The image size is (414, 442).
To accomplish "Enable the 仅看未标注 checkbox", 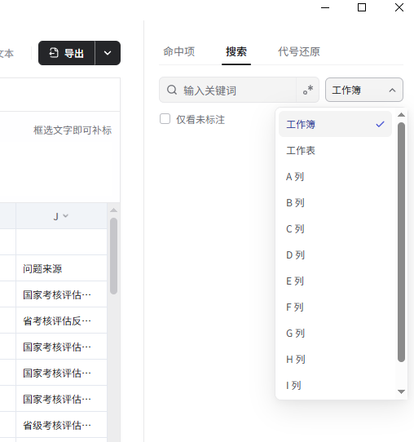I will [x=165, y=119].
